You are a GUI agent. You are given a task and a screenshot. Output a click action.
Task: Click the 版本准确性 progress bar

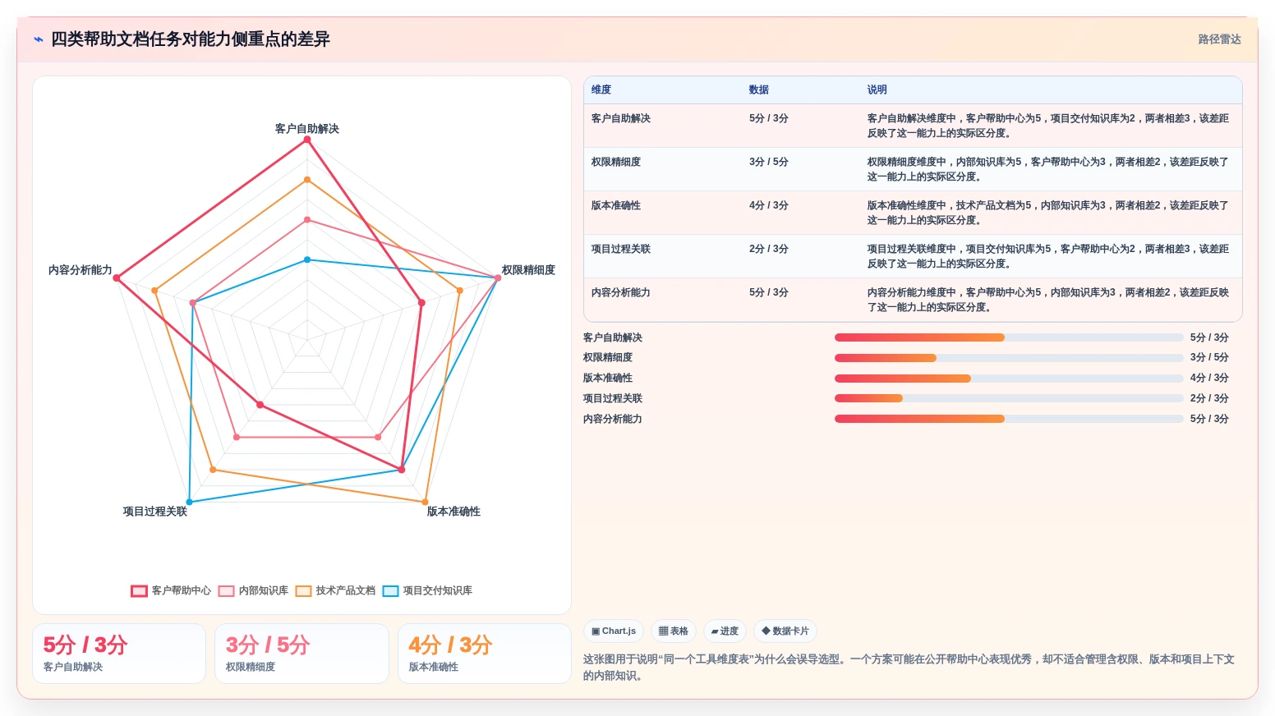click(1009, 379)
